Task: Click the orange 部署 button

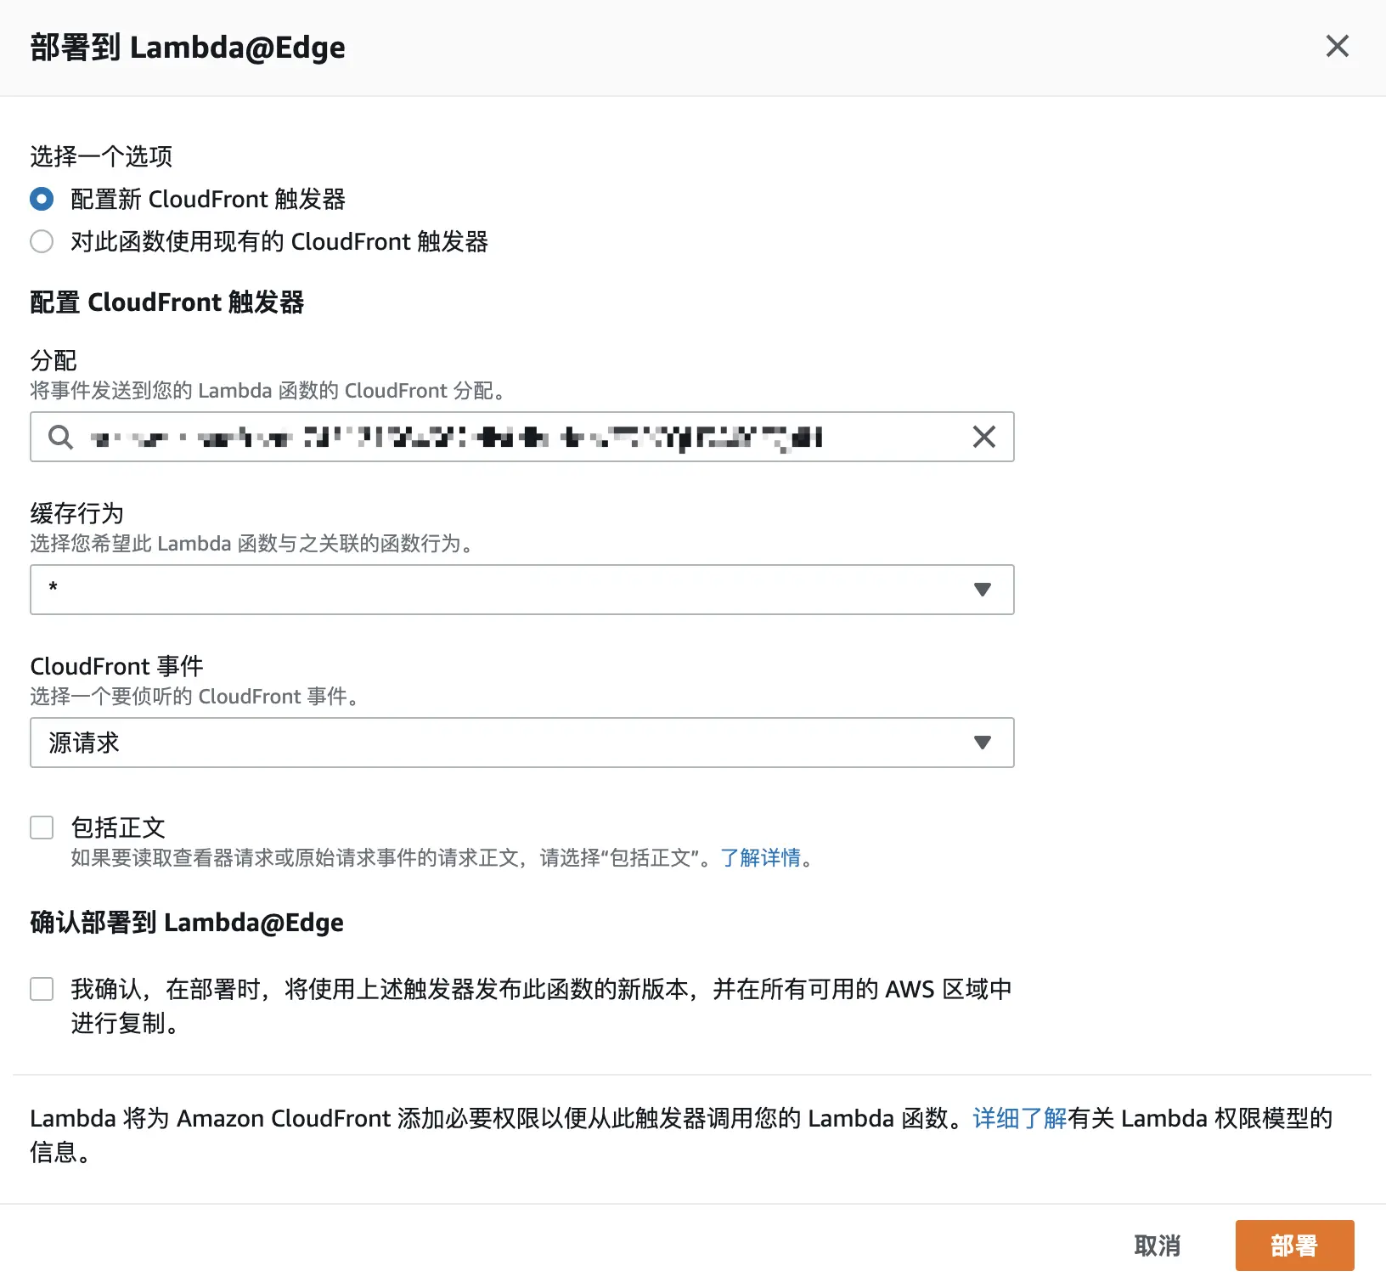Action: coord(1294,1246)
